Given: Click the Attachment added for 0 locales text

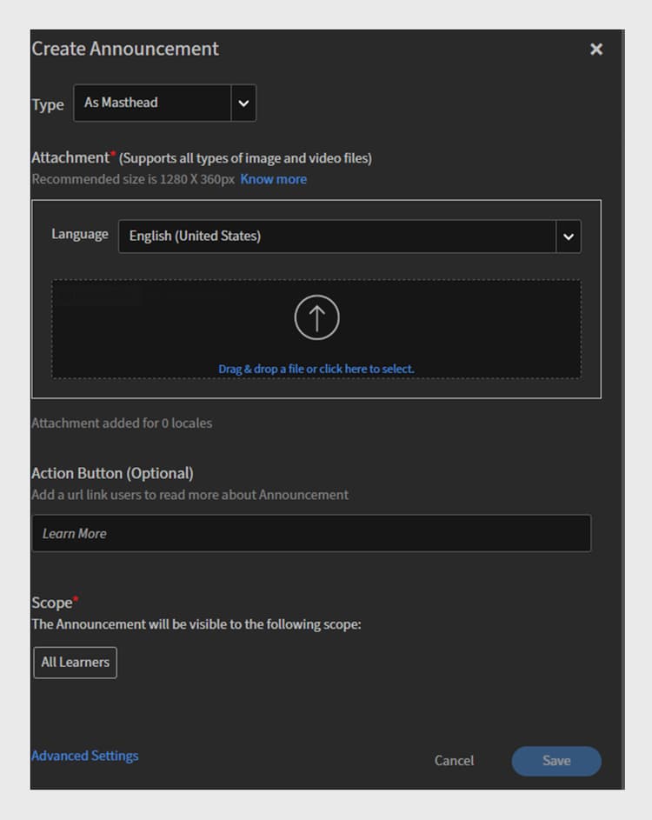Looking at the screenshot, I should click(122, 423).
